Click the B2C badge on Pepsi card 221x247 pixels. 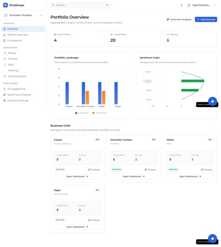(x=97, y=190)
